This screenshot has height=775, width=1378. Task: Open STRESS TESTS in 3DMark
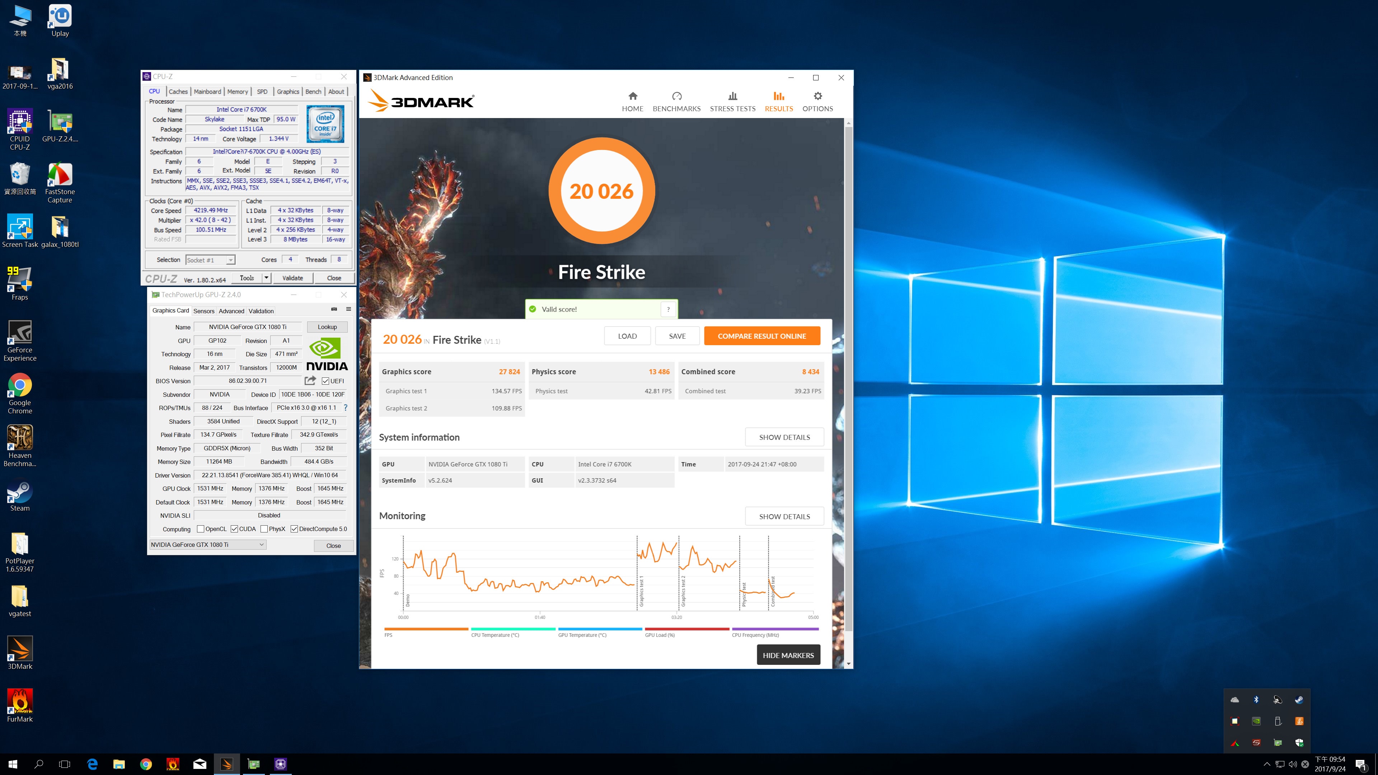click(x=732, y=101)
